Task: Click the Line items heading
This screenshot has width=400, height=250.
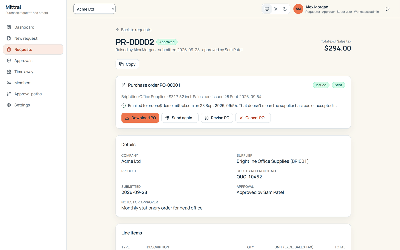Action: point(132,233)
